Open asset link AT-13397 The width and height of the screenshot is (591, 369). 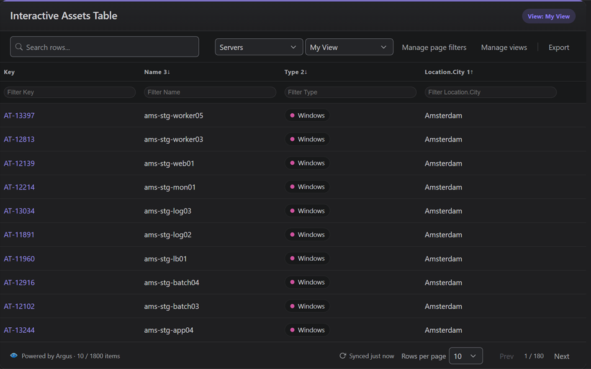pos(19,116)
